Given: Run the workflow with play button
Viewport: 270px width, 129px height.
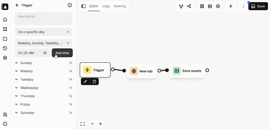Looking at the screenshot, I should (231, 6).
